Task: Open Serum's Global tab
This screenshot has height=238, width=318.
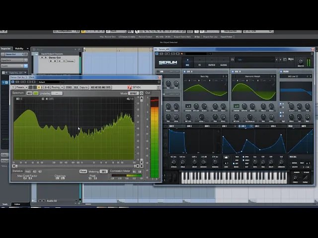Action: click(x=224, y=62)
